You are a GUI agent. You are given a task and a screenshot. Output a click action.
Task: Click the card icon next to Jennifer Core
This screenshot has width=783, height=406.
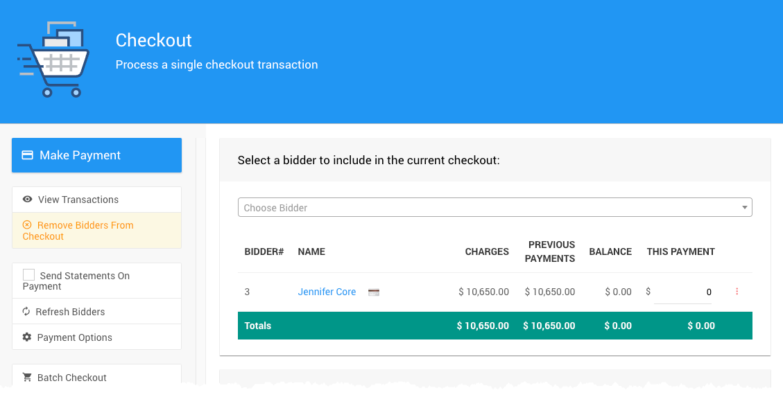374,292
